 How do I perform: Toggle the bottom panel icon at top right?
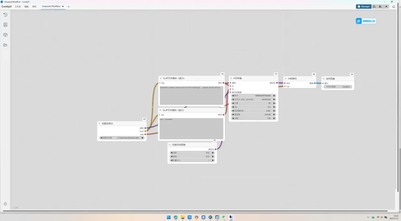tap(394, 7)
